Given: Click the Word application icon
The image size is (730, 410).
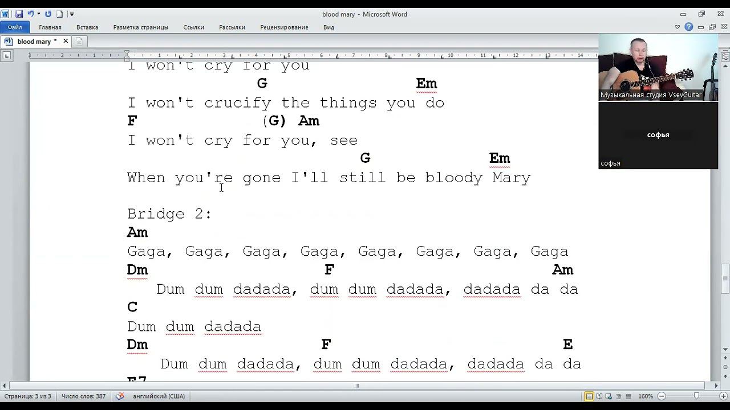Looking at the screenshot, I should tap(5, 14).
